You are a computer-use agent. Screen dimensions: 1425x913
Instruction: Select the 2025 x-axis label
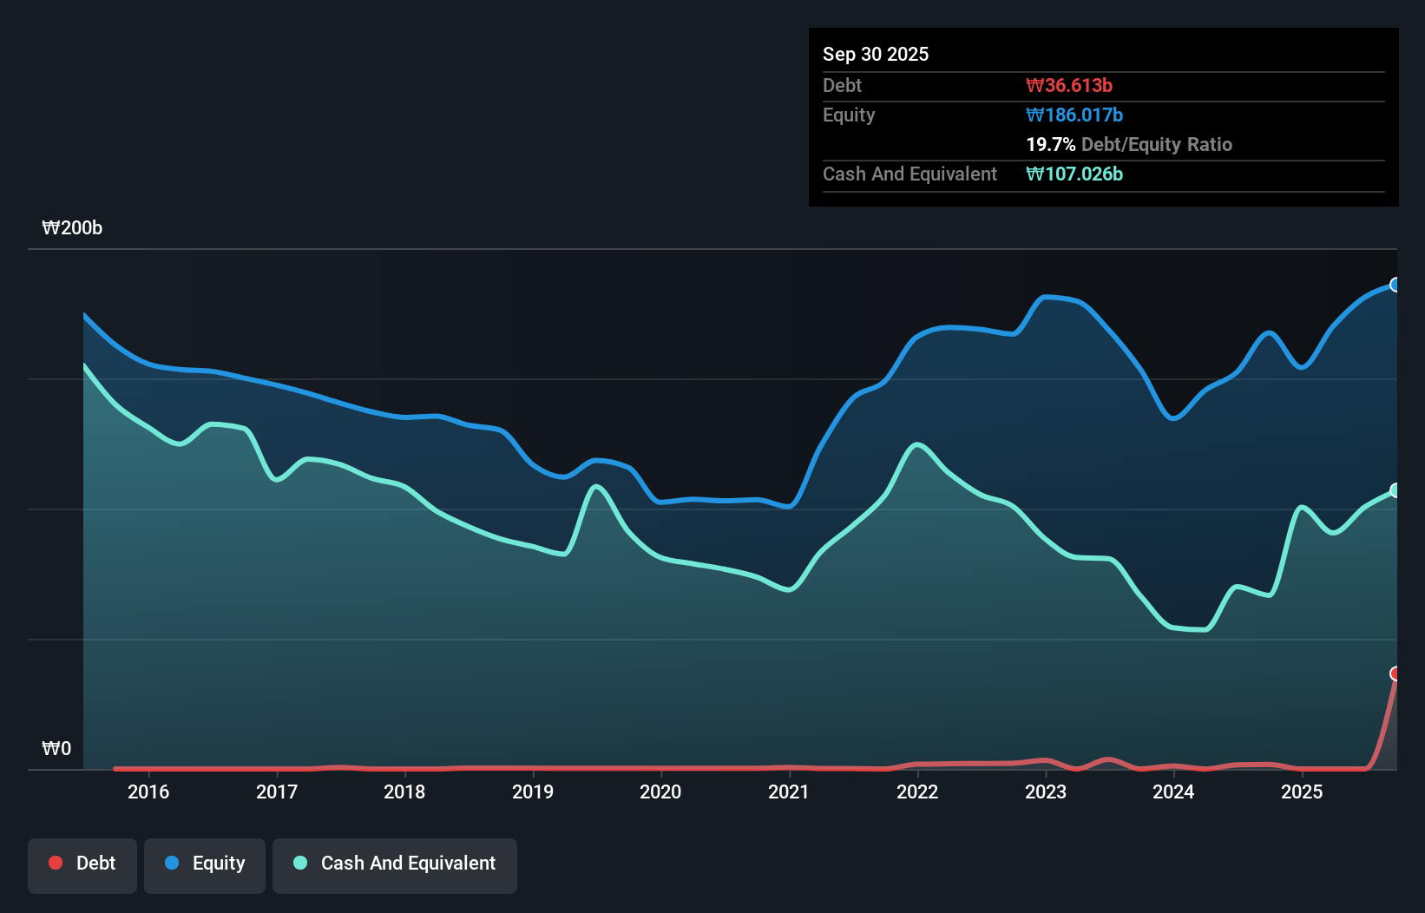[1302, 791]
